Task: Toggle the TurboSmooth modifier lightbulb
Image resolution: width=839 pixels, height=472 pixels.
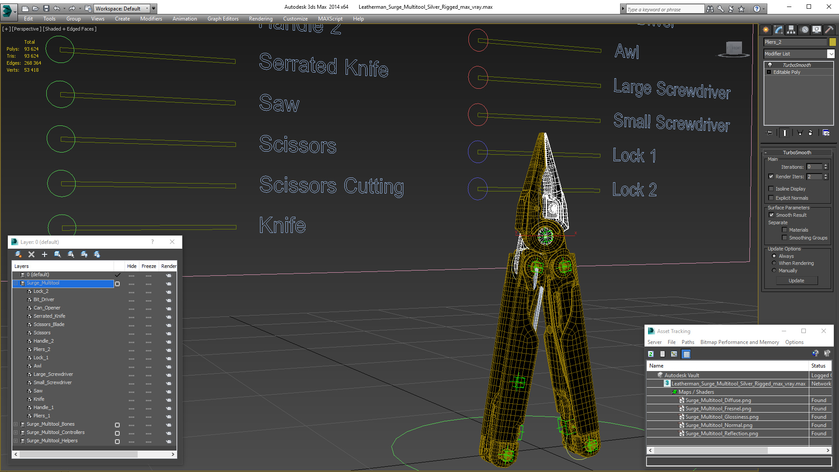Action: [770, 65]
